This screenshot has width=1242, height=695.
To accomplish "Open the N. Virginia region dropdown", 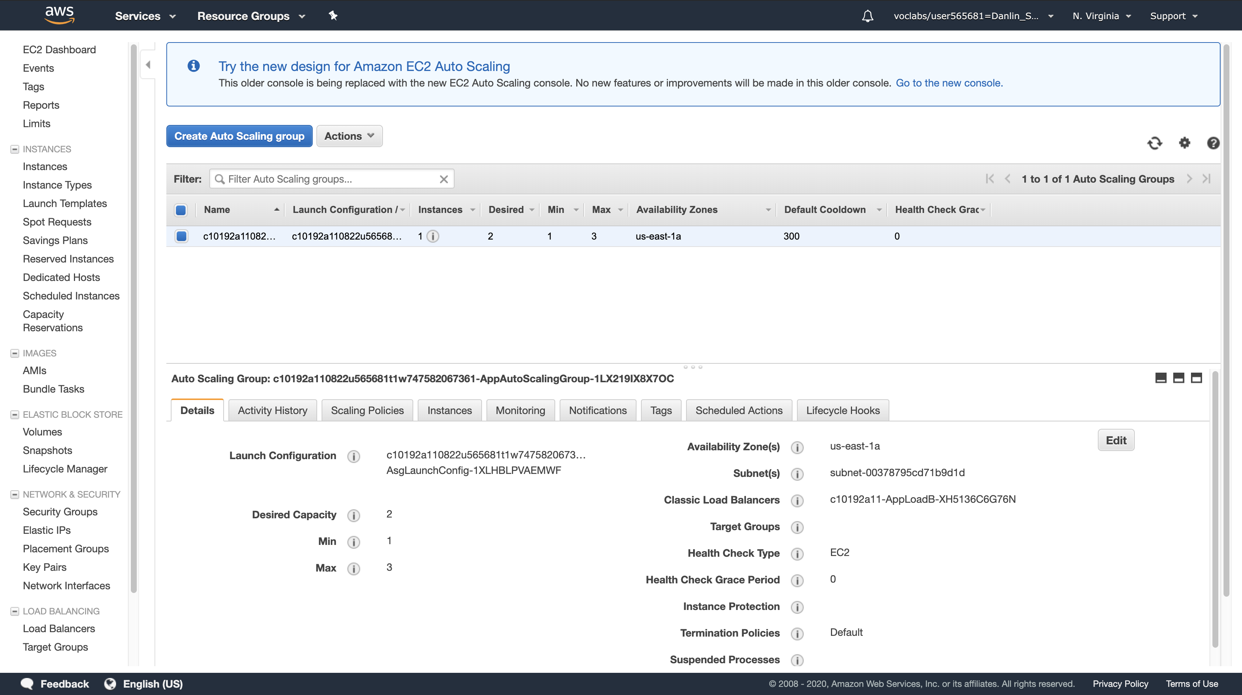I will (1101, 16).
